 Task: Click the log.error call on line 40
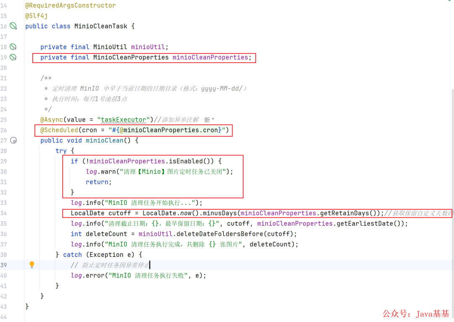tap(87, 276)
